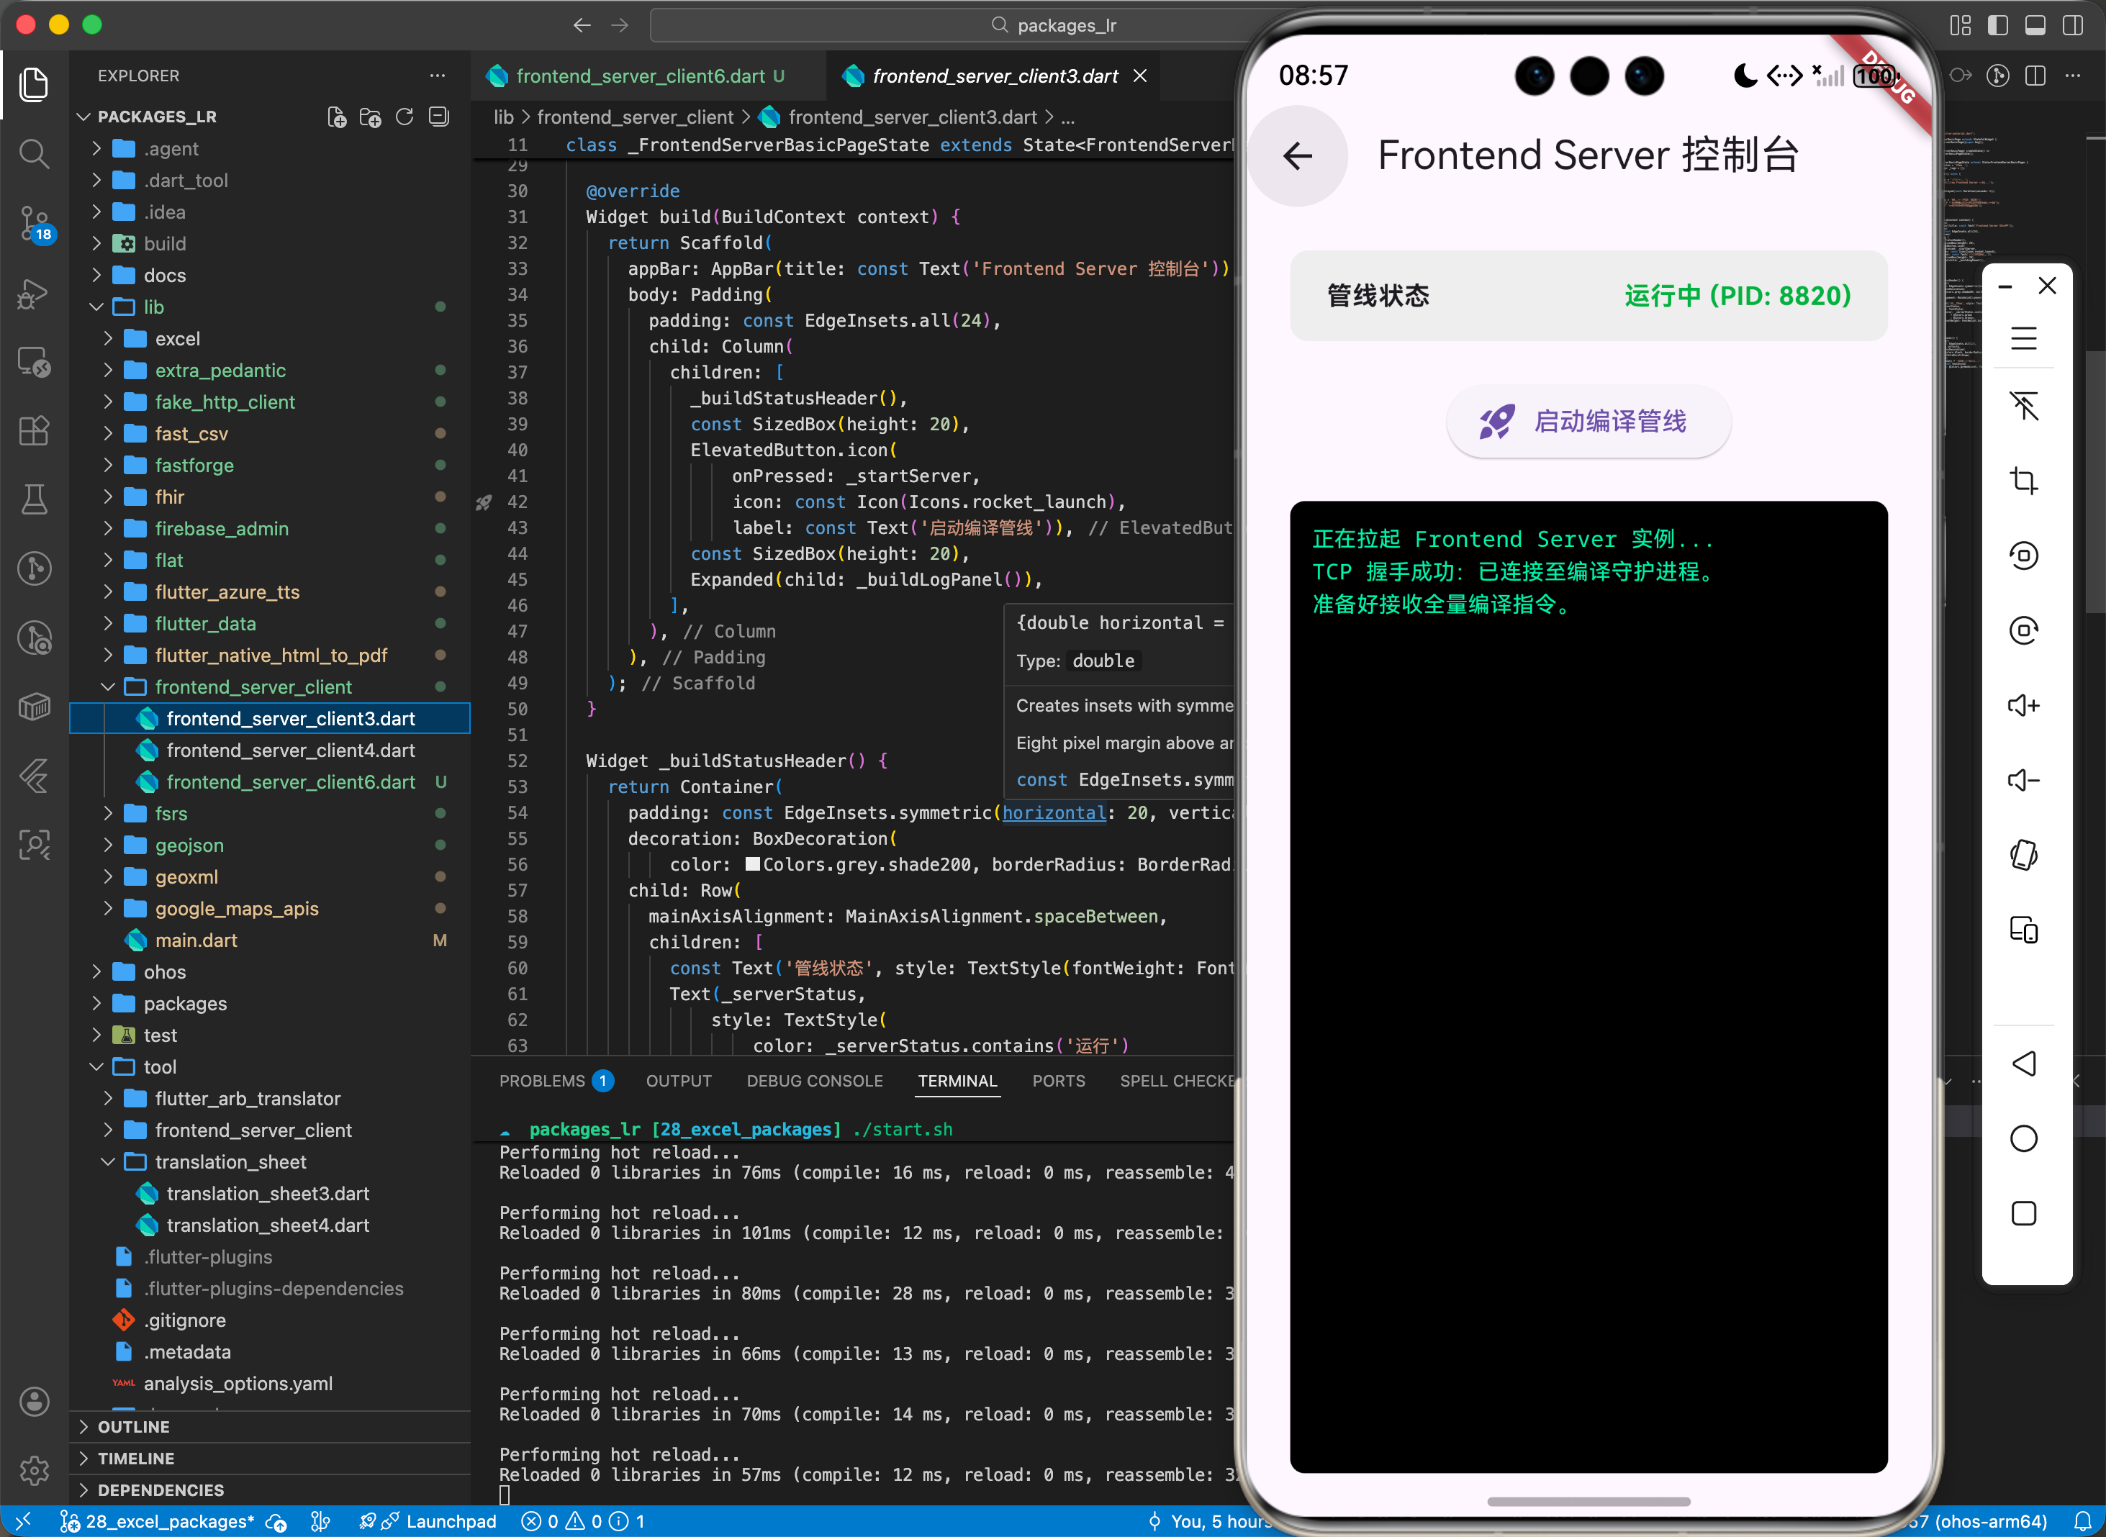Expand the OUTLINE section
This screenshot has width=2106, height=1537.
click(x=133, y=1427)
